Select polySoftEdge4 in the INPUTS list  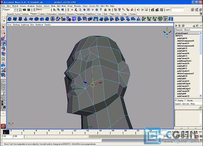coord(184,83)
